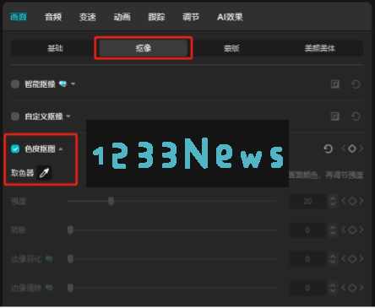Viewport: 375px width, 308px height.
Task: Uncheck the 色度抠图 checkbox
Action: [15, 149]
